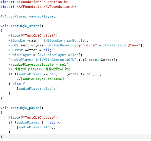
Task: Click the final closing brace on highlighted line
Action: (1, 137)
